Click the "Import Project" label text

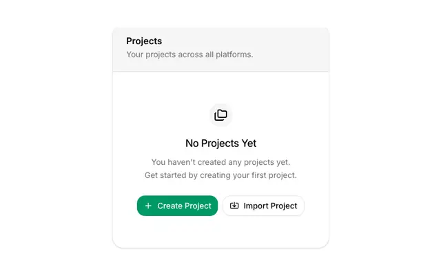tap(270, 206)
